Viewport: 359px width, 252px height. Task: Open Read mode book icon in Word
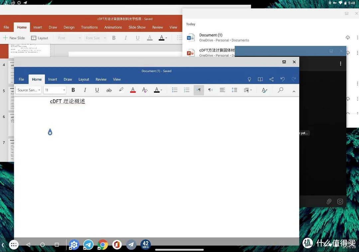click(x=260, y=79)
